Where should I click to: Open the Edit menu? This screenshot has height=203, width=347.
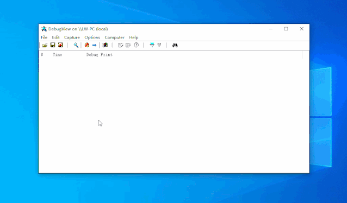[x=55, y=37]
